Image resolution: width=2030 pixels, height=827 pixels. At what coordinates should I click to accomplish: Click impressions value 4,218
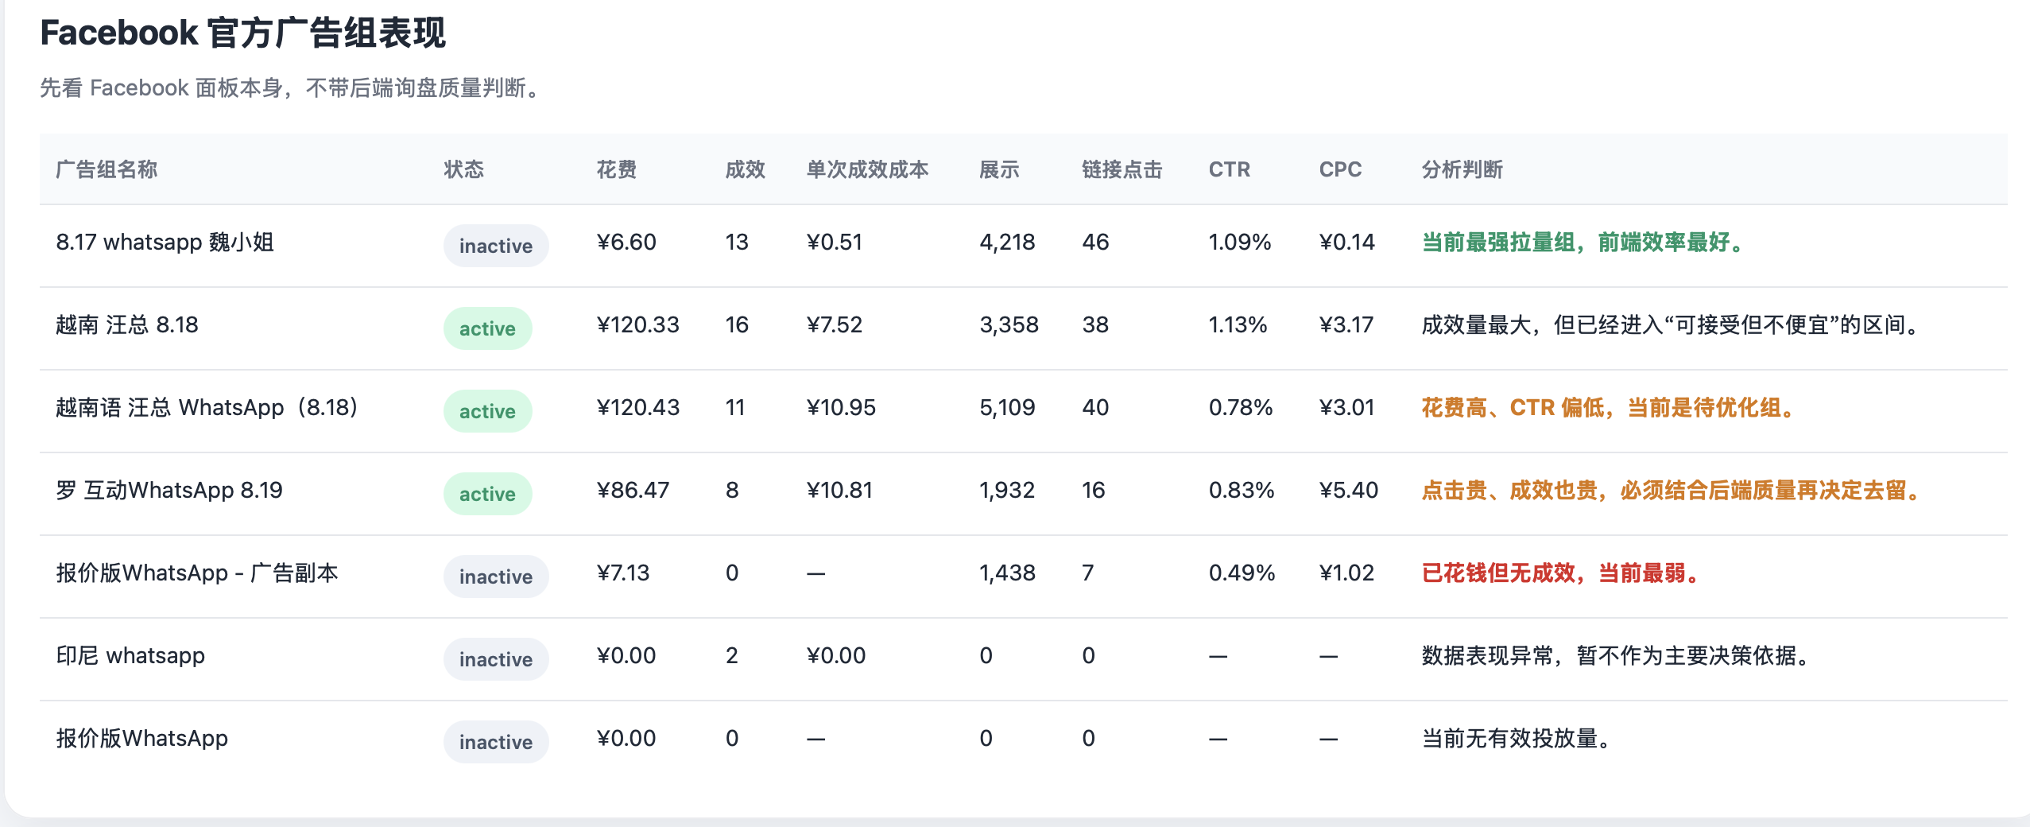(1007, 242)
